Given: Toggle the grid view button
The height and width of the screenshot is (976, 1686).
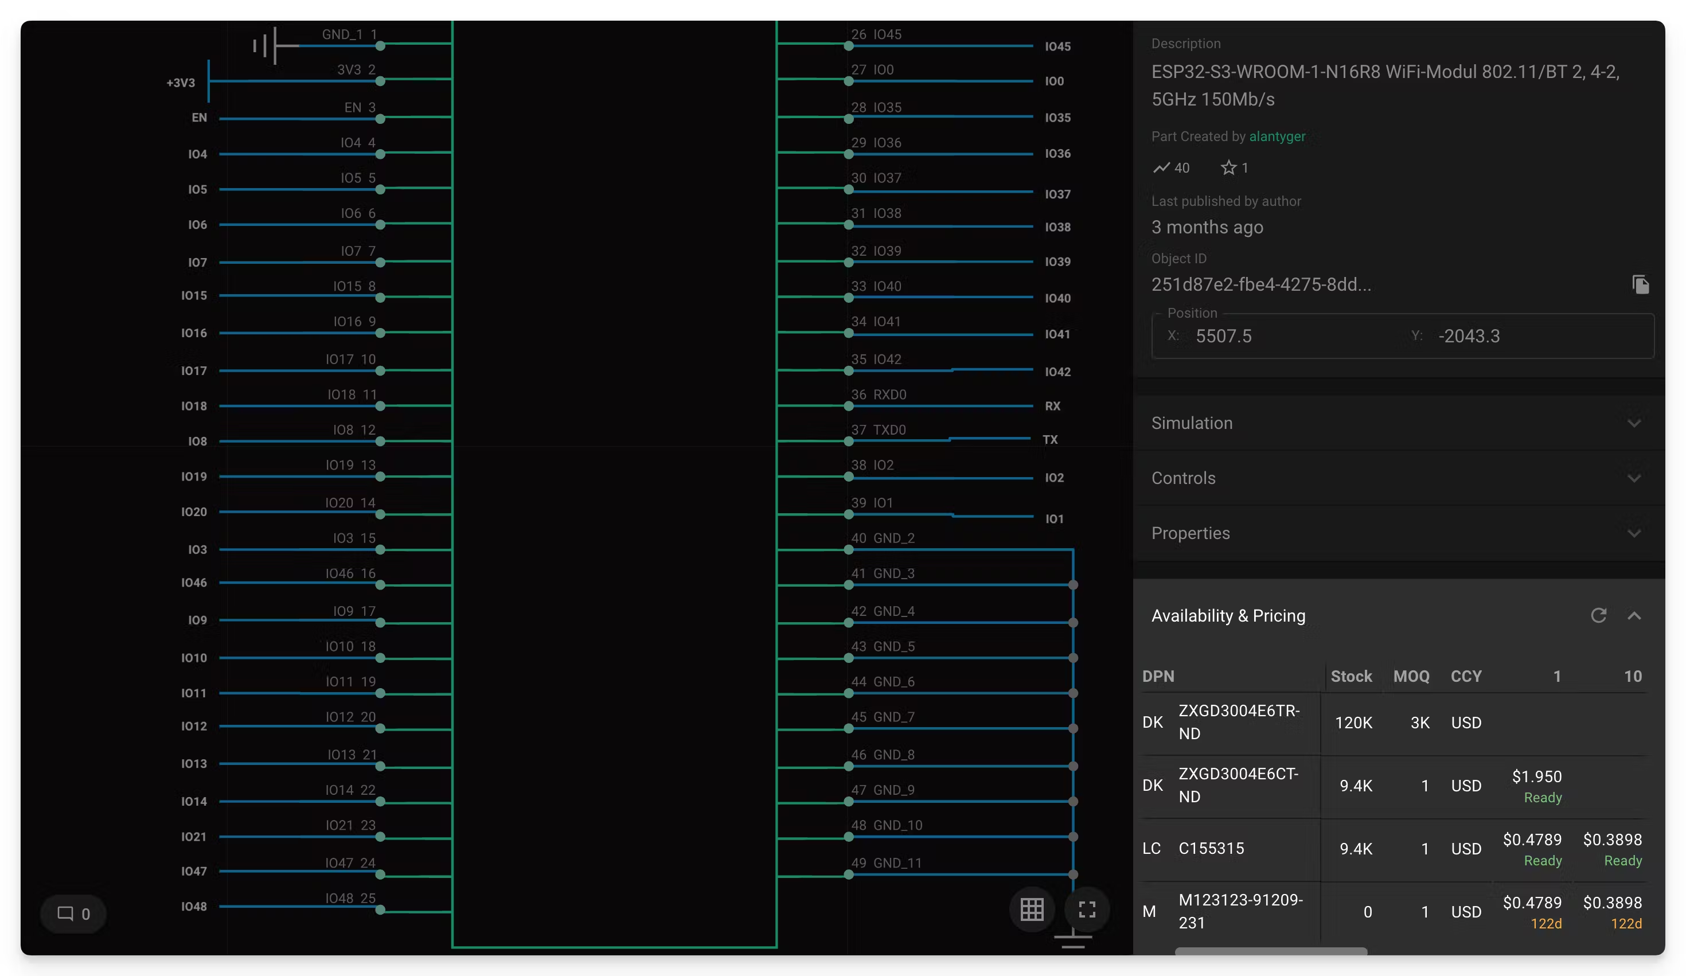Looking at the screenshot, I should (x=1032, y=909).
